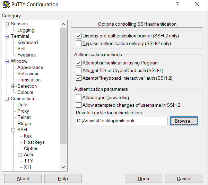
Task: Collapse the Window tree node
Action: coord(7,61)
